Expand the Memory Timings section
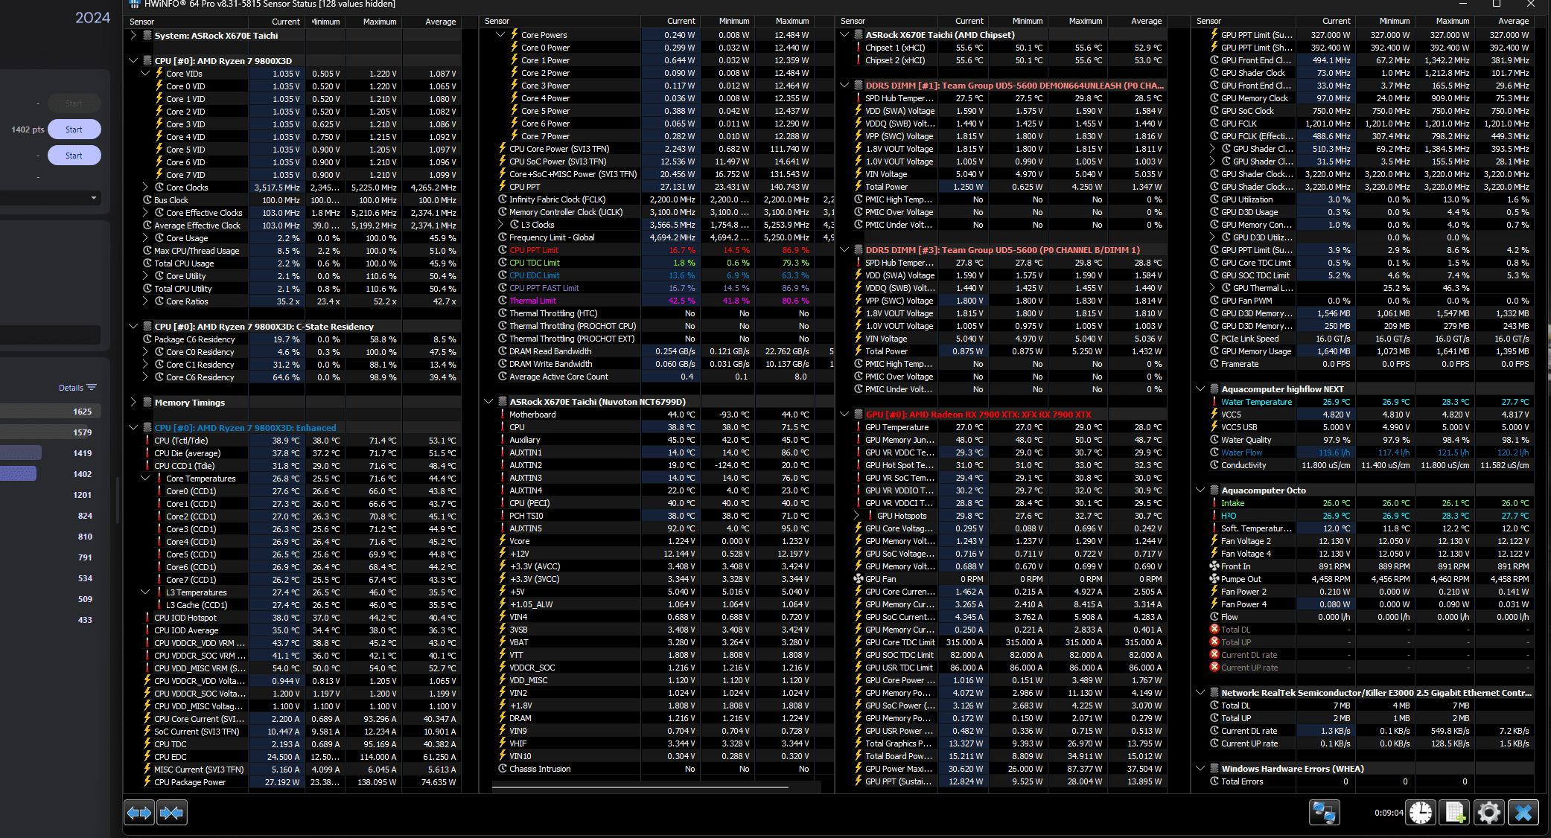 (x=133, y=403)
